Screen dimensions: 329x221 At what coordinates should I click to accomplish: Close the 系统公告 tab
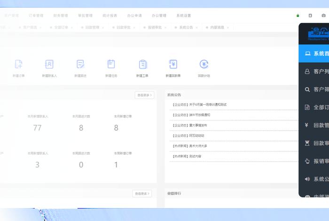coord(196,28)
